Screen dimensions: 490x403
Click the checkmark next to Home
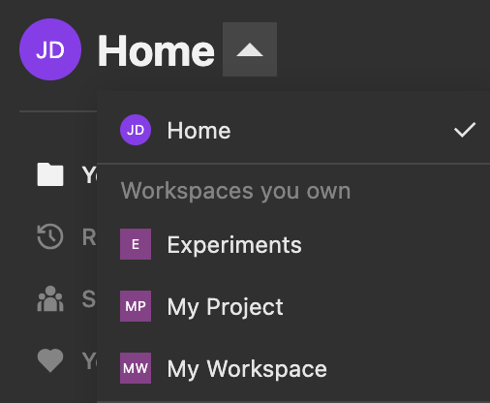pos(465,130)
